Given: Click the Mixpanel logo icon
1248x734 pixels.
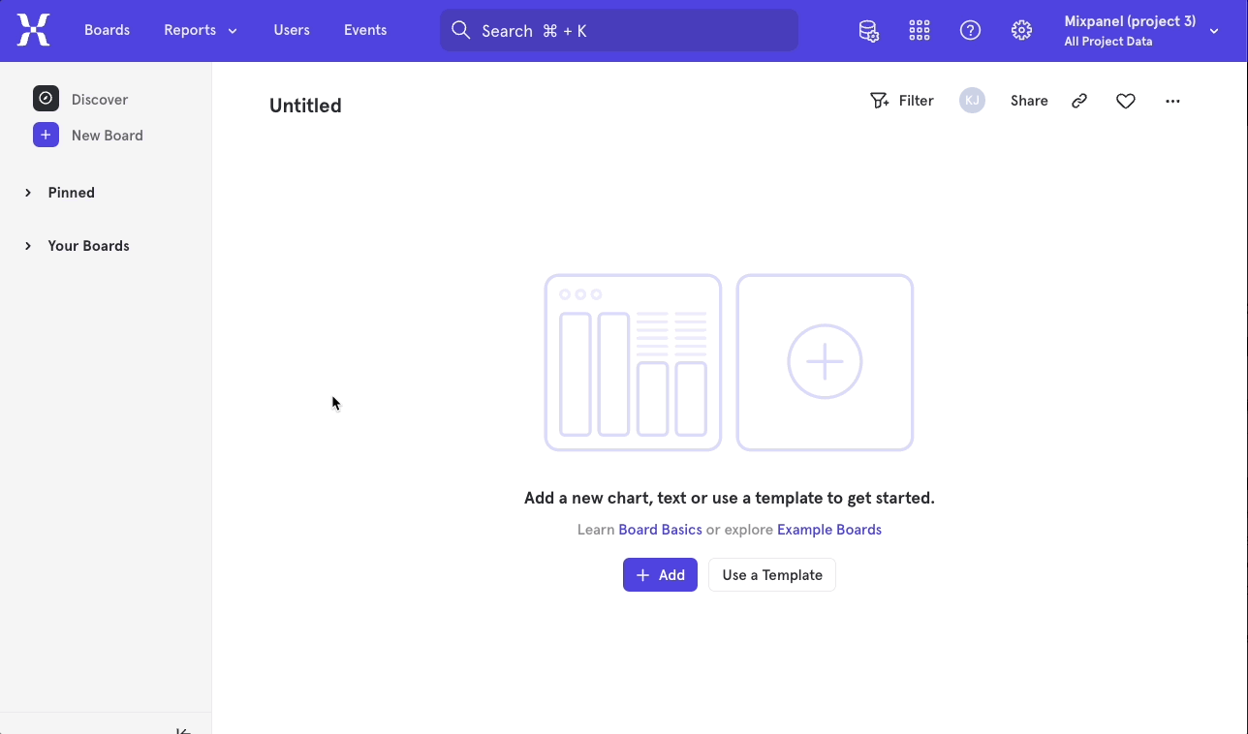Looking at the screenshot, I should (33, 30).
